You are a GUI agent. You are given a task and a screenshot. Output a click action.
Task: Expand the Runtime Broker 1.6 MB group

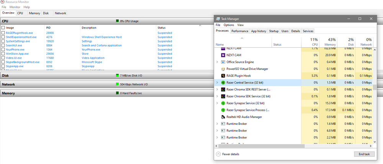point(217,124)
